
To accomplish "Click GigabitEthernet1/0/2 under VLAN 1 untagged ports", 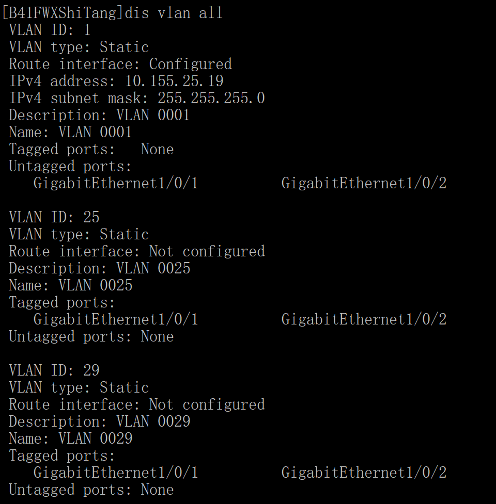I will [364, 183].
